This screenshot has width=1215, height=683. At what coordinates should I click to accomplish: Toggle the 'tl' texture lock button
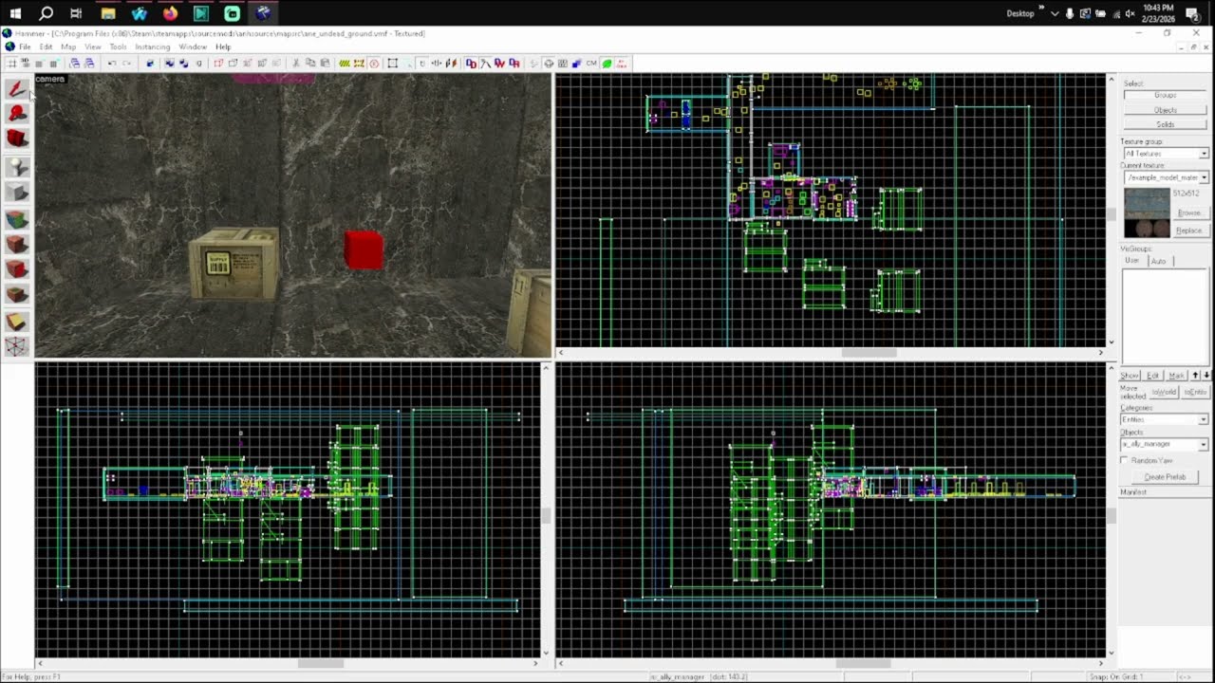(421, 63)
